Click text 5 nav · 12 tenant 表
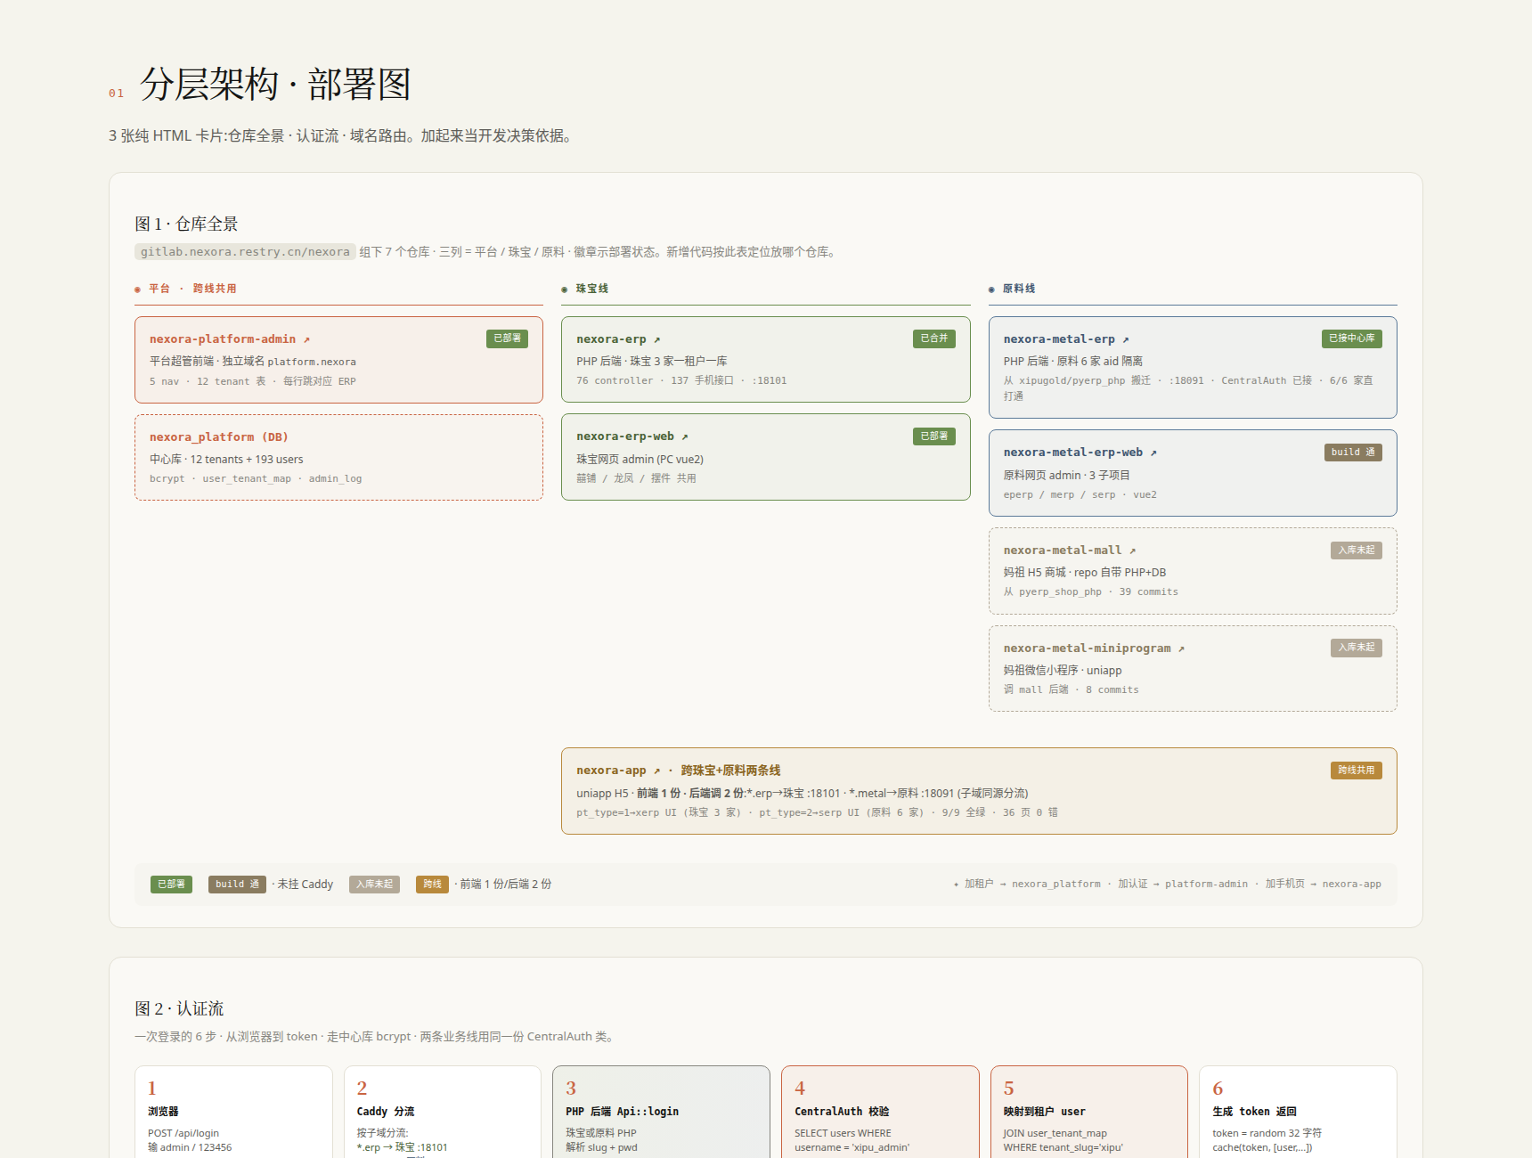The width and height of the screenshot is (1532, 1158). click(208, 382)
